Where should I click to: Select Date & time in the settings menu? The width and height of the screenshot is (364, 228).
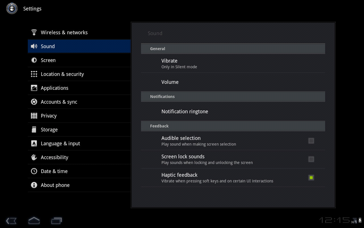54,171
